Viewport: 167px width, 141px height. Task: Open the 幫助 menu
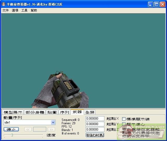point(34,10)
